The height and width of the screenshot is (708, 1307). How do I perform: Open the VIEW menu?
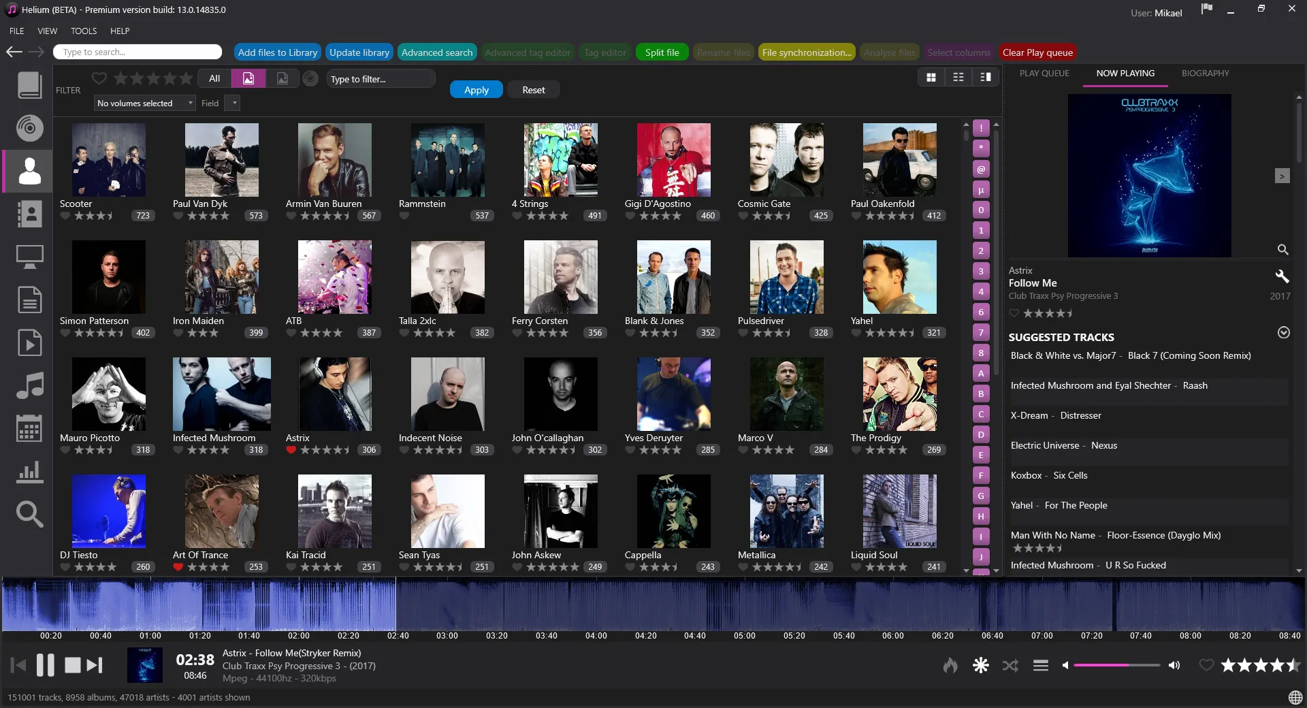pos(47,31)
